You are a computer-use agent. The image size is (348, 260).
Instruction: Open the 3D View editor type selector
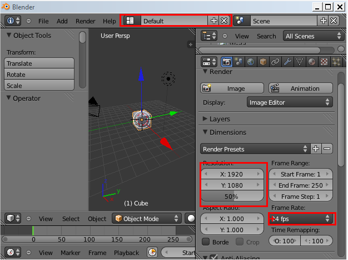pos(13,218)
